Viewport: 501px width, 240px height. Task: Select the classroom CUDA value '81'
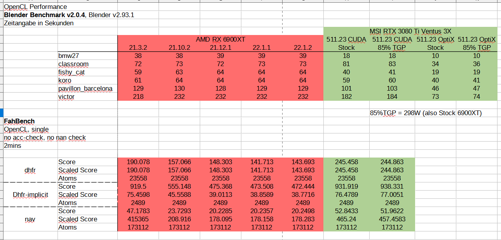(346, 64)
